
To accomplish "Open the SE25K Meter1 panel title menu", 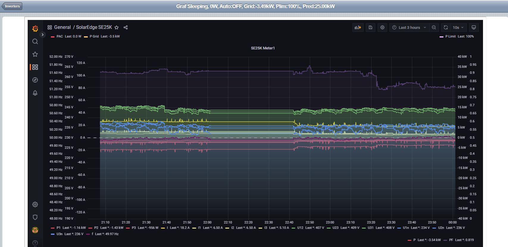I will pyautogui.click(x=262, y=48).
